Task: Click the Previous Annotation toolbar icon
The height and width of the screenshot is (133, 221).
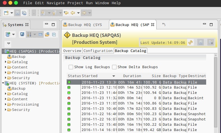Action: 54,13
